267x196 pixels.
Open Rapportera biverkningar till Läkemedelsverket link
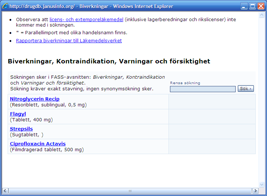pos(69,41)
